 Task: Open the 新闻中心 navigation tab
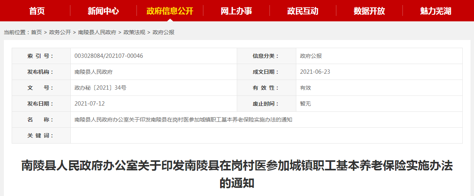pos(103,11)
